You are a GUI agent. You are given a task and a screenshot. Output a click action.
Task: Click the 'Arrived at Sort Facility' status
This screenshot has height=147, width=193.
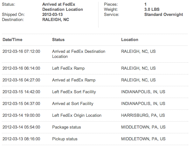72,104
